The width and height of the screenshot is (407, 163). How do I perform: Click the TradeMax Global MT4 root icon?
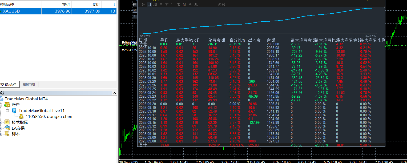[1, 99]
